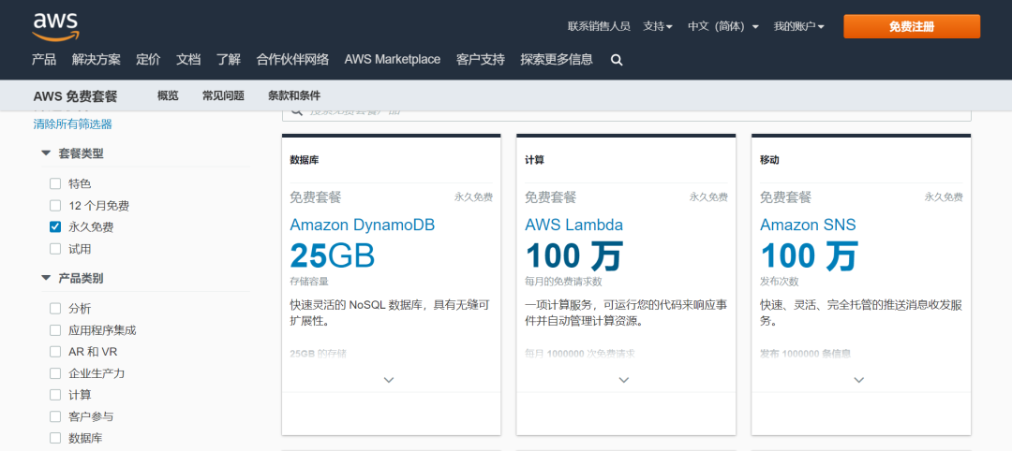Open the 文档 menu item
1012x451 pixels.
(x=188, y=60)
